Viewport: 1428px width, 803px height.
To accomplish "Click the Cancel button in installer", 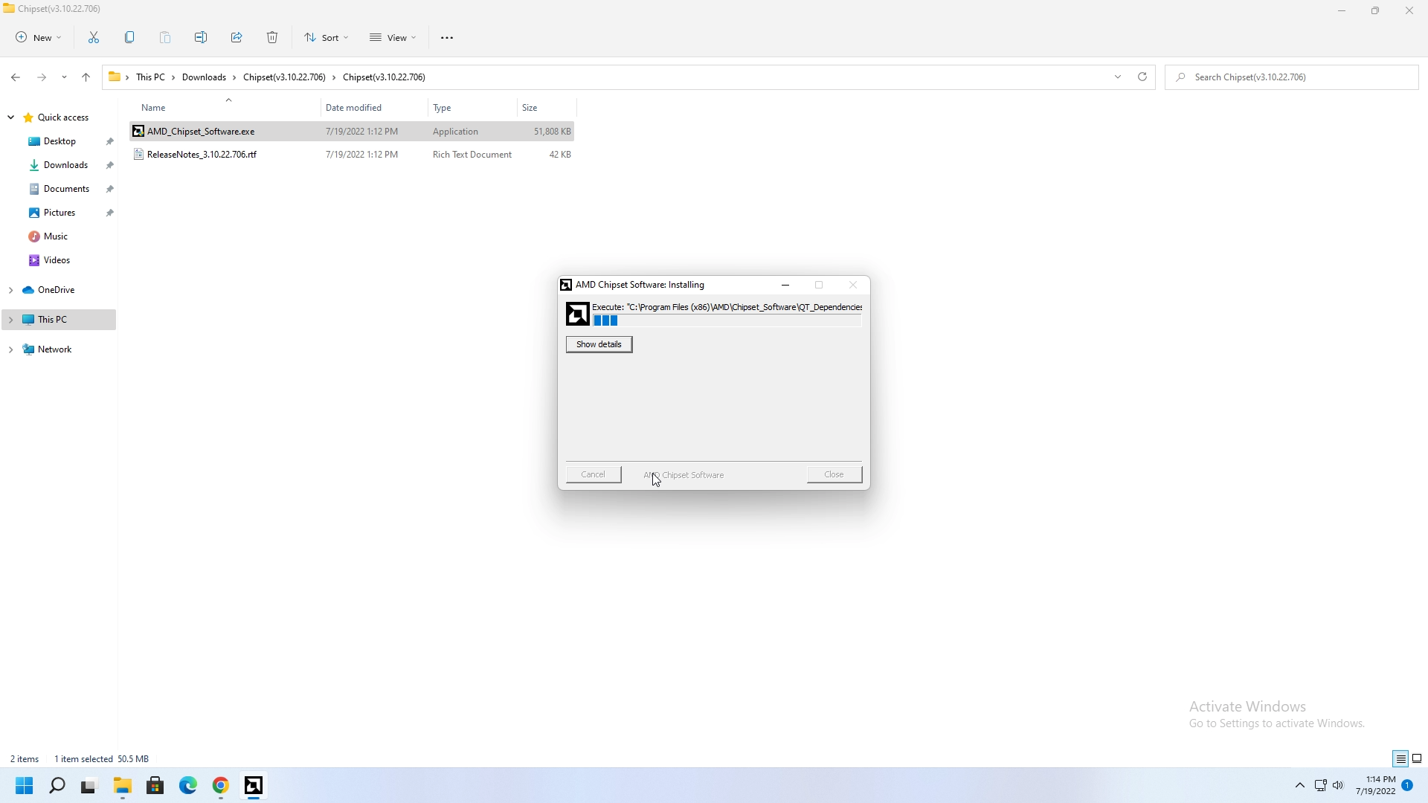I will click(594, 474).
